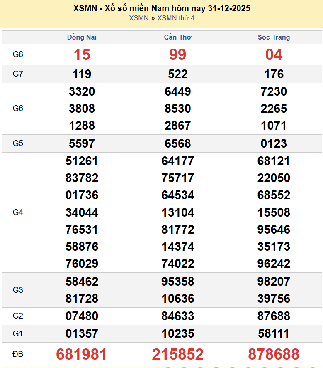Click Sóc Trăng G5 number 0123
Image resolution: width=323 pixels, height=368 pixels.
coord(274,143)
